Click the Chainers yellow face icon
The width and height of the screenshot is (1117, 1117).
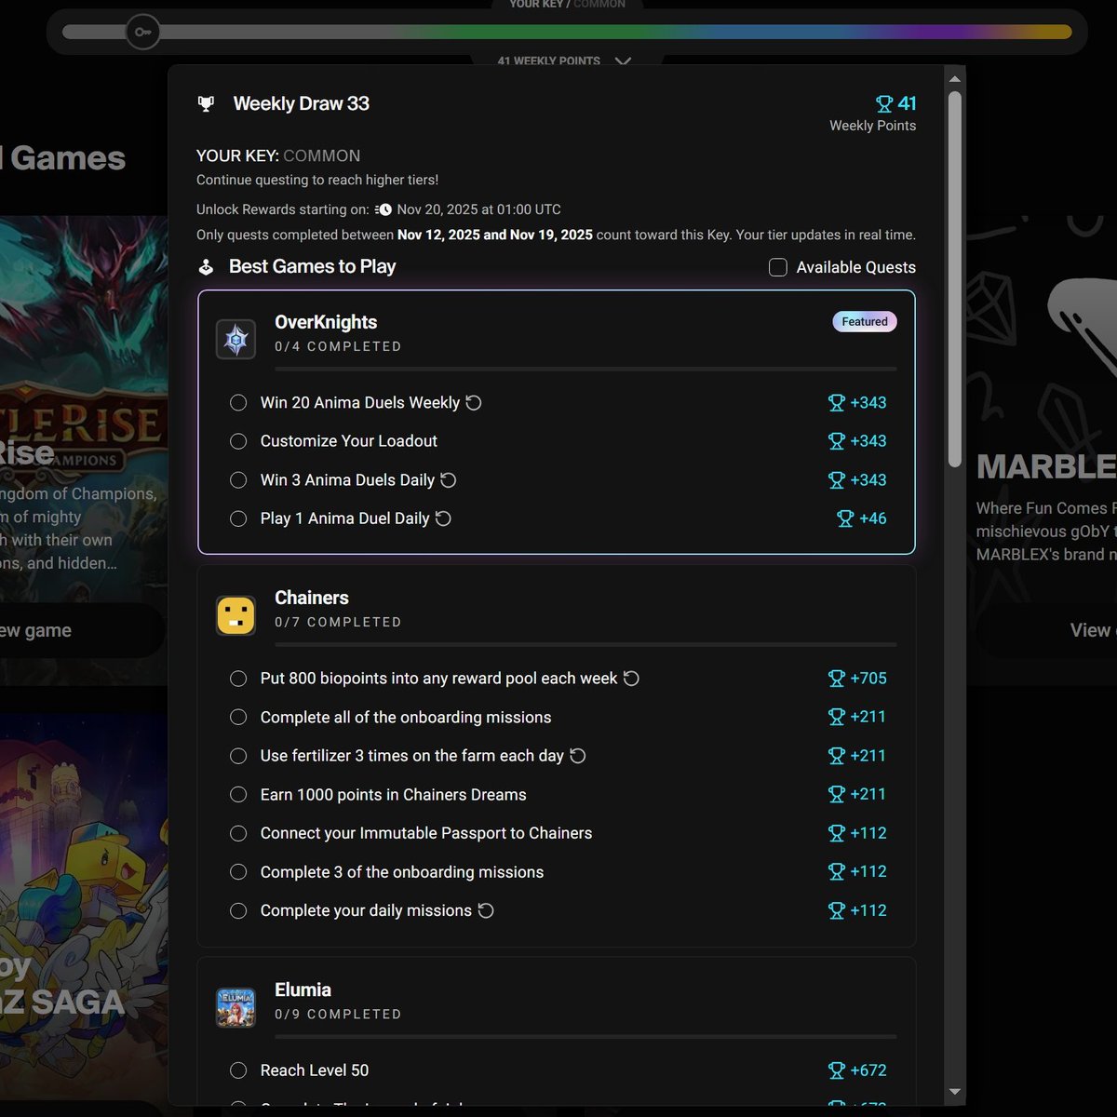point(236,614)
